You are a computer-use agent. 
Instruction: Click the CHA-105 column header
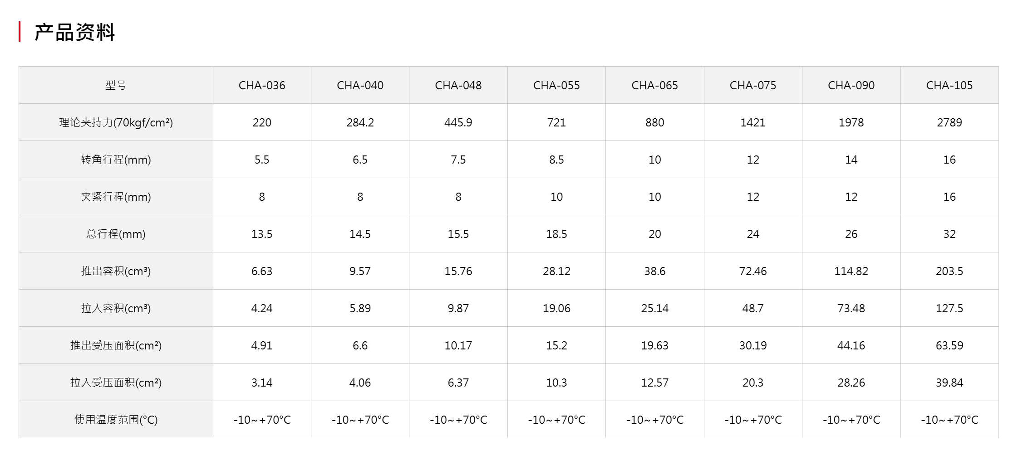[949, 85]
